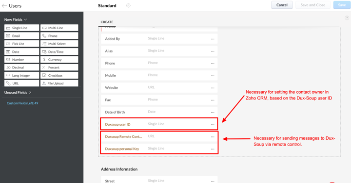The width and height of the screenshot is (351, 183).
Task: Pick the Checkbox new field
Action: pos(59,75)
